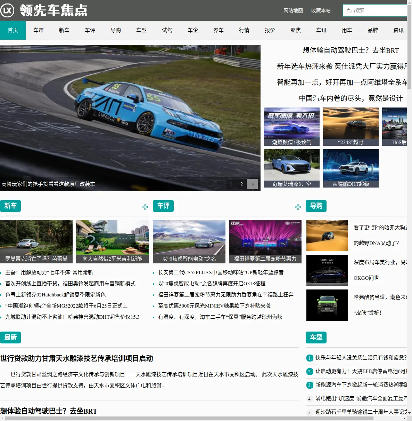Open the 新车 nav item
Image resolution: width=412 pixels, height=421 pixels.
64,30
